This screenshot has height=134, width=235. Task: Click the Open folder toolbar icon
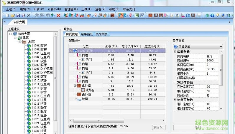click(13, 15)
